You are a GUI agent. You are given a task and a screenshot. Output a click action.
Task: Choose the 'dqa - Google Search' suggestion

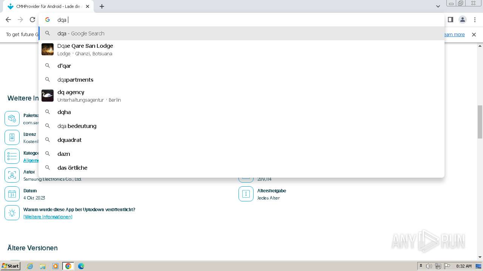click(x=241, y=33)
